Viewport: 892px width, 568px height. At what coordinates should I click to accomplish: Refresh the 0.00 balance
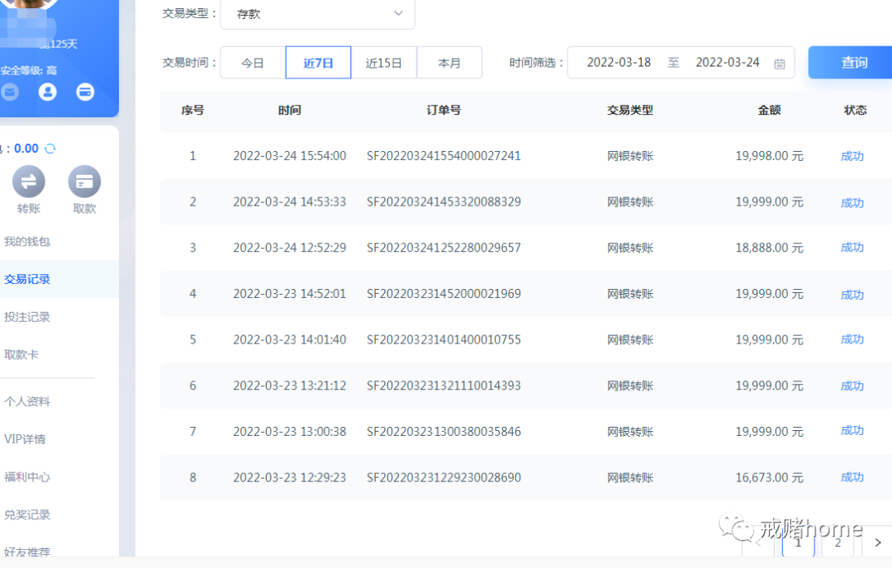[x=50, y=149]
